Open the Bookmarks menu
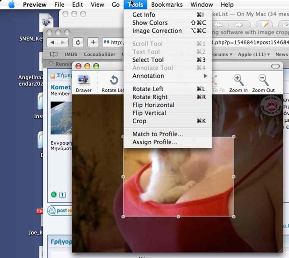The height and width of the screenshot is (258, 289). click(x=167, y=5)
